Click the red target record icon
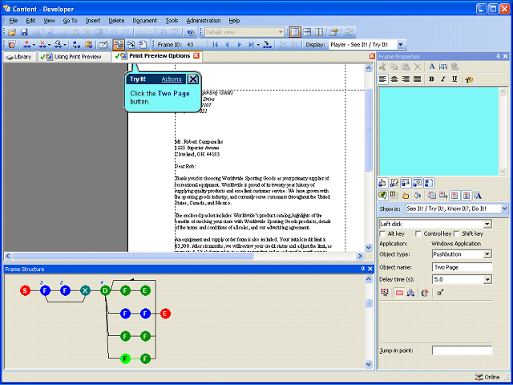This screenshot has height=385, width=513. click(12, 45)
